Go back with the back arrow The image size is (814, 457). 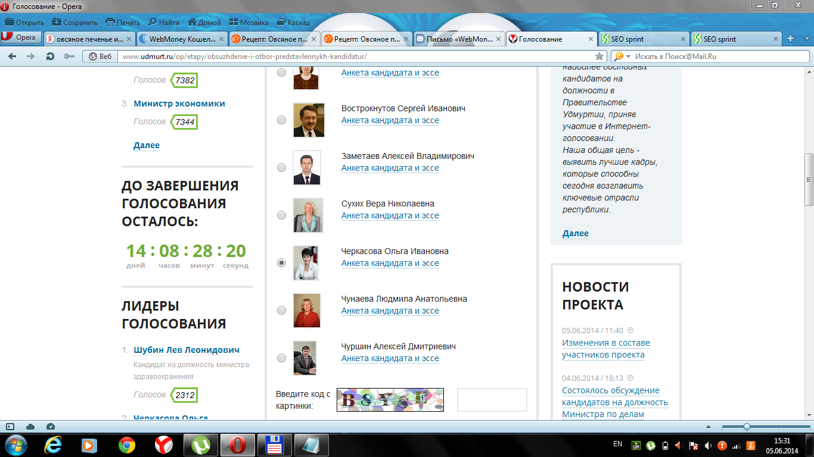tap(13, 57)
